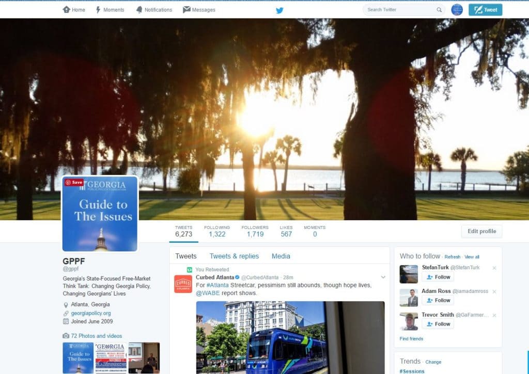
Task: Click the Pinterest Save badge on profile picture
Action: click(74, 182)
